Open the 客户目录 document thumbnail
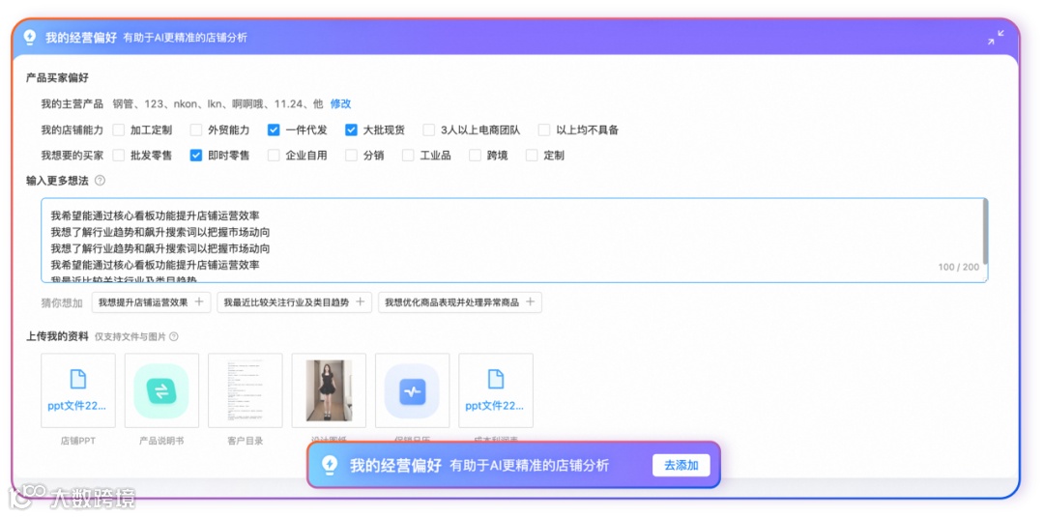 tap(245, 390)
